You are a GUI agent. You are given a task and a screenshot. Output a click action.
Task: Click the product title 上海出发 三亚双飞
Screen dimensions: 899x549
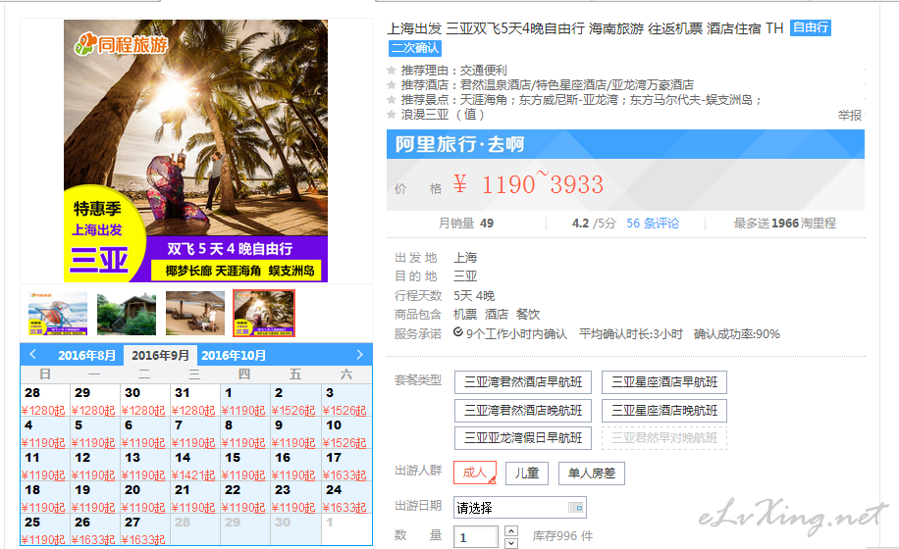click(x=585, y=28)
